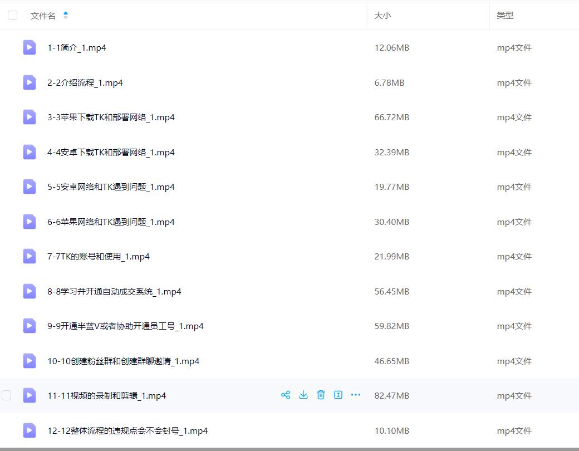This screenshot has height=451, width=579.
Task: Click video icon for 3-3苹果下载TK和部署网络_1.mp4
Action: pyautogui.click(x=30, y=117)
